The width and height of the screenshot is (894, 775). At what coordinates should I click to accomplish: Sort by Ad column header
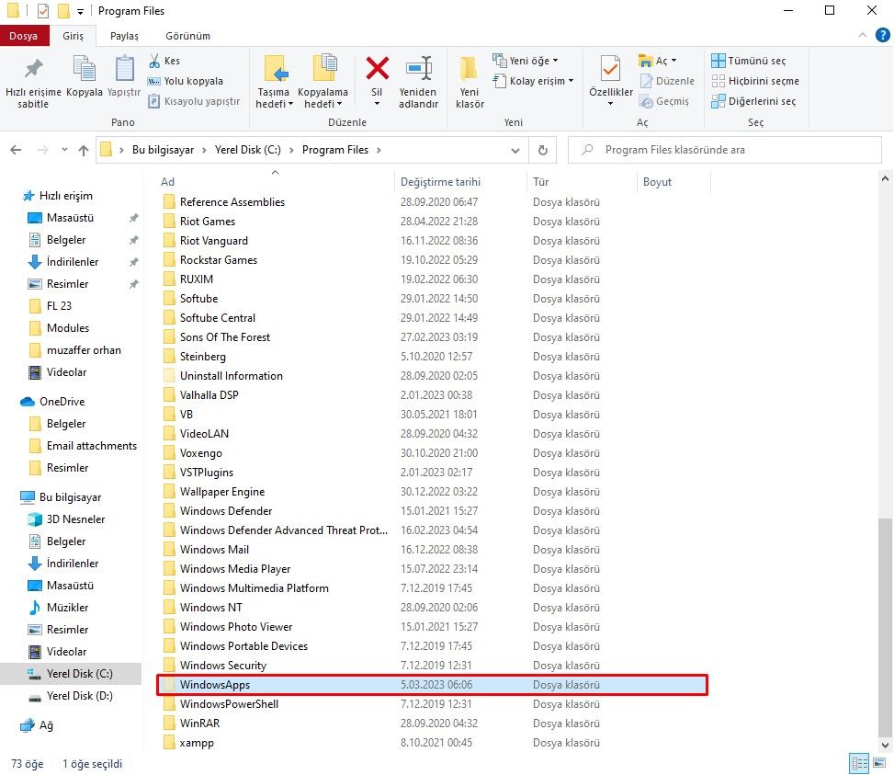click(274, 182)
